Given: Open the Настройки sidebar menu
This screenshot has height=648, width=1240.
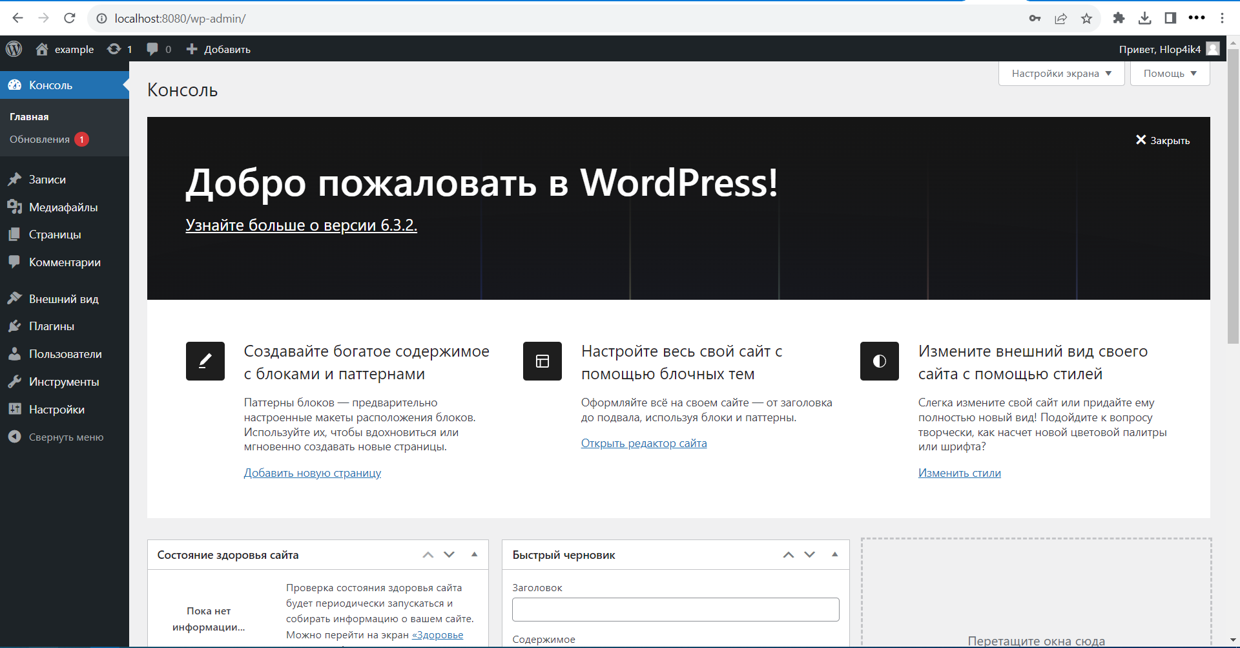Looking at the screenshot, I should coord(57,410).
